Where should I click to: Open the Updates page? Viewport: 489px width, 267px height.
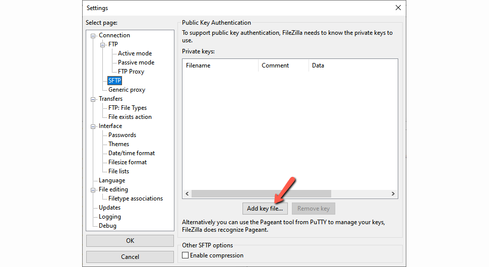coord(109,207)
